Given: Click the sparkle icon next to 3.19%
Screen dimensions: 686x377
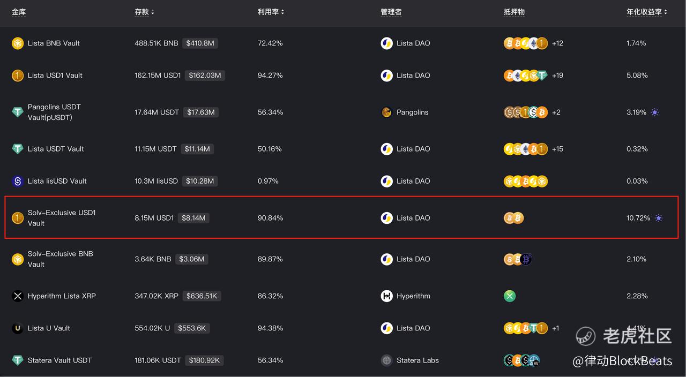Looking at the screenshot, I should 654,112.
